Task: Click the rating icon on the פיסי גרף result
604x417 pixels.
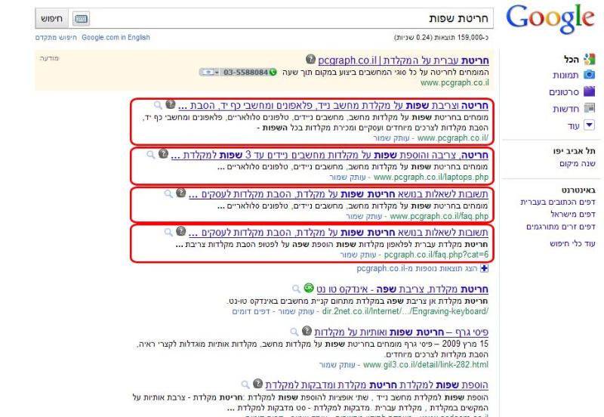Action: (307, 330)
